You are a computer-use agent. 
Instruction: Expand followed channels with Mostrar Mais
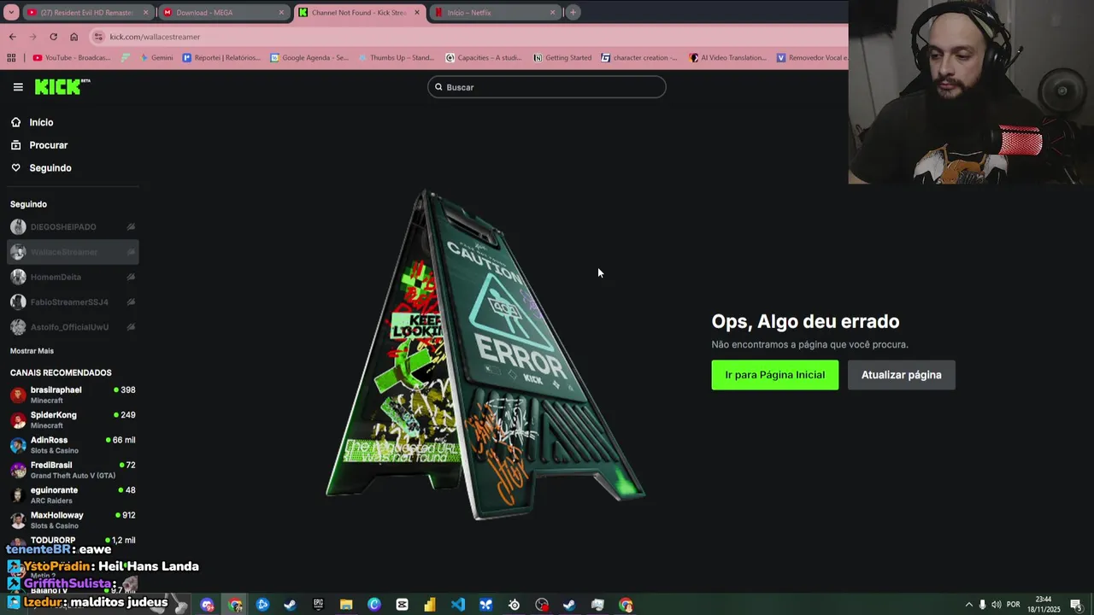coord(32,351)
